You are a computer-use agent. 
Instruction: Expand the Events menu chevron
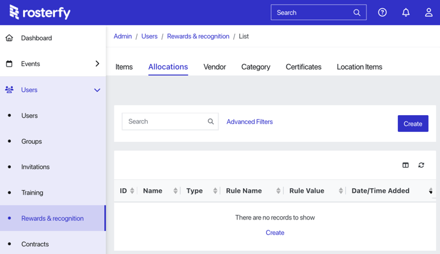click(x=97, y=64)
